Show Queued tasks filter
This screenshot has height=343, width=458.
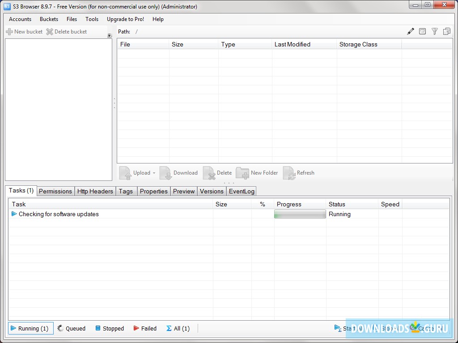tap(72, 328)
